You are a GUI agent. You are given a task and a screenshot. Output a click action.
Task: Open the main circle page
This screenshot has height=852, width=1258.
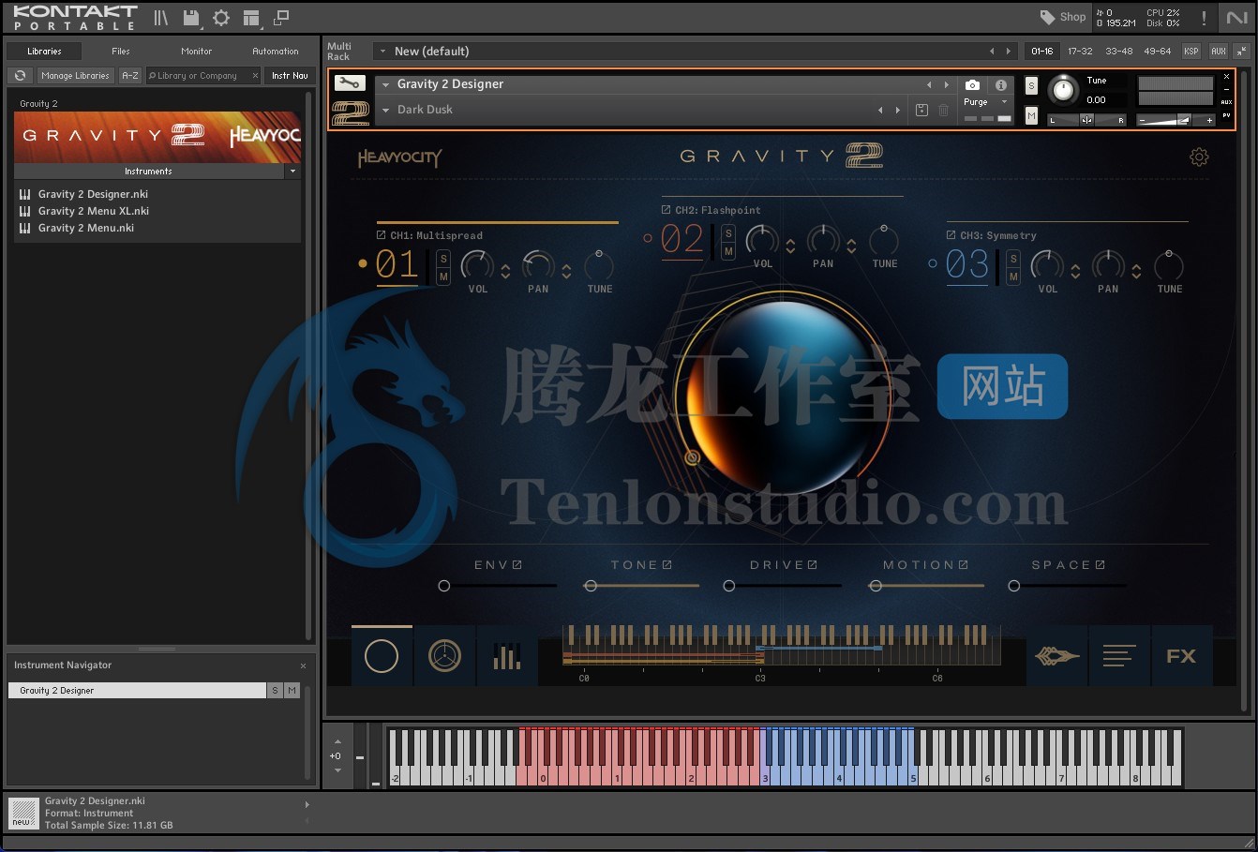[x=382, y=656]
